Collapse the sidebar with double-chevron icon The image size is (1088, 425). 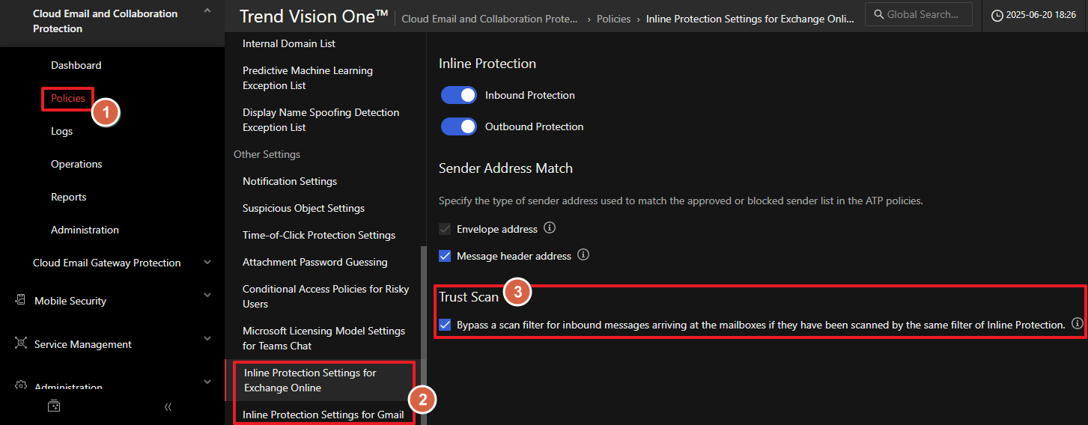click(168, 406)
